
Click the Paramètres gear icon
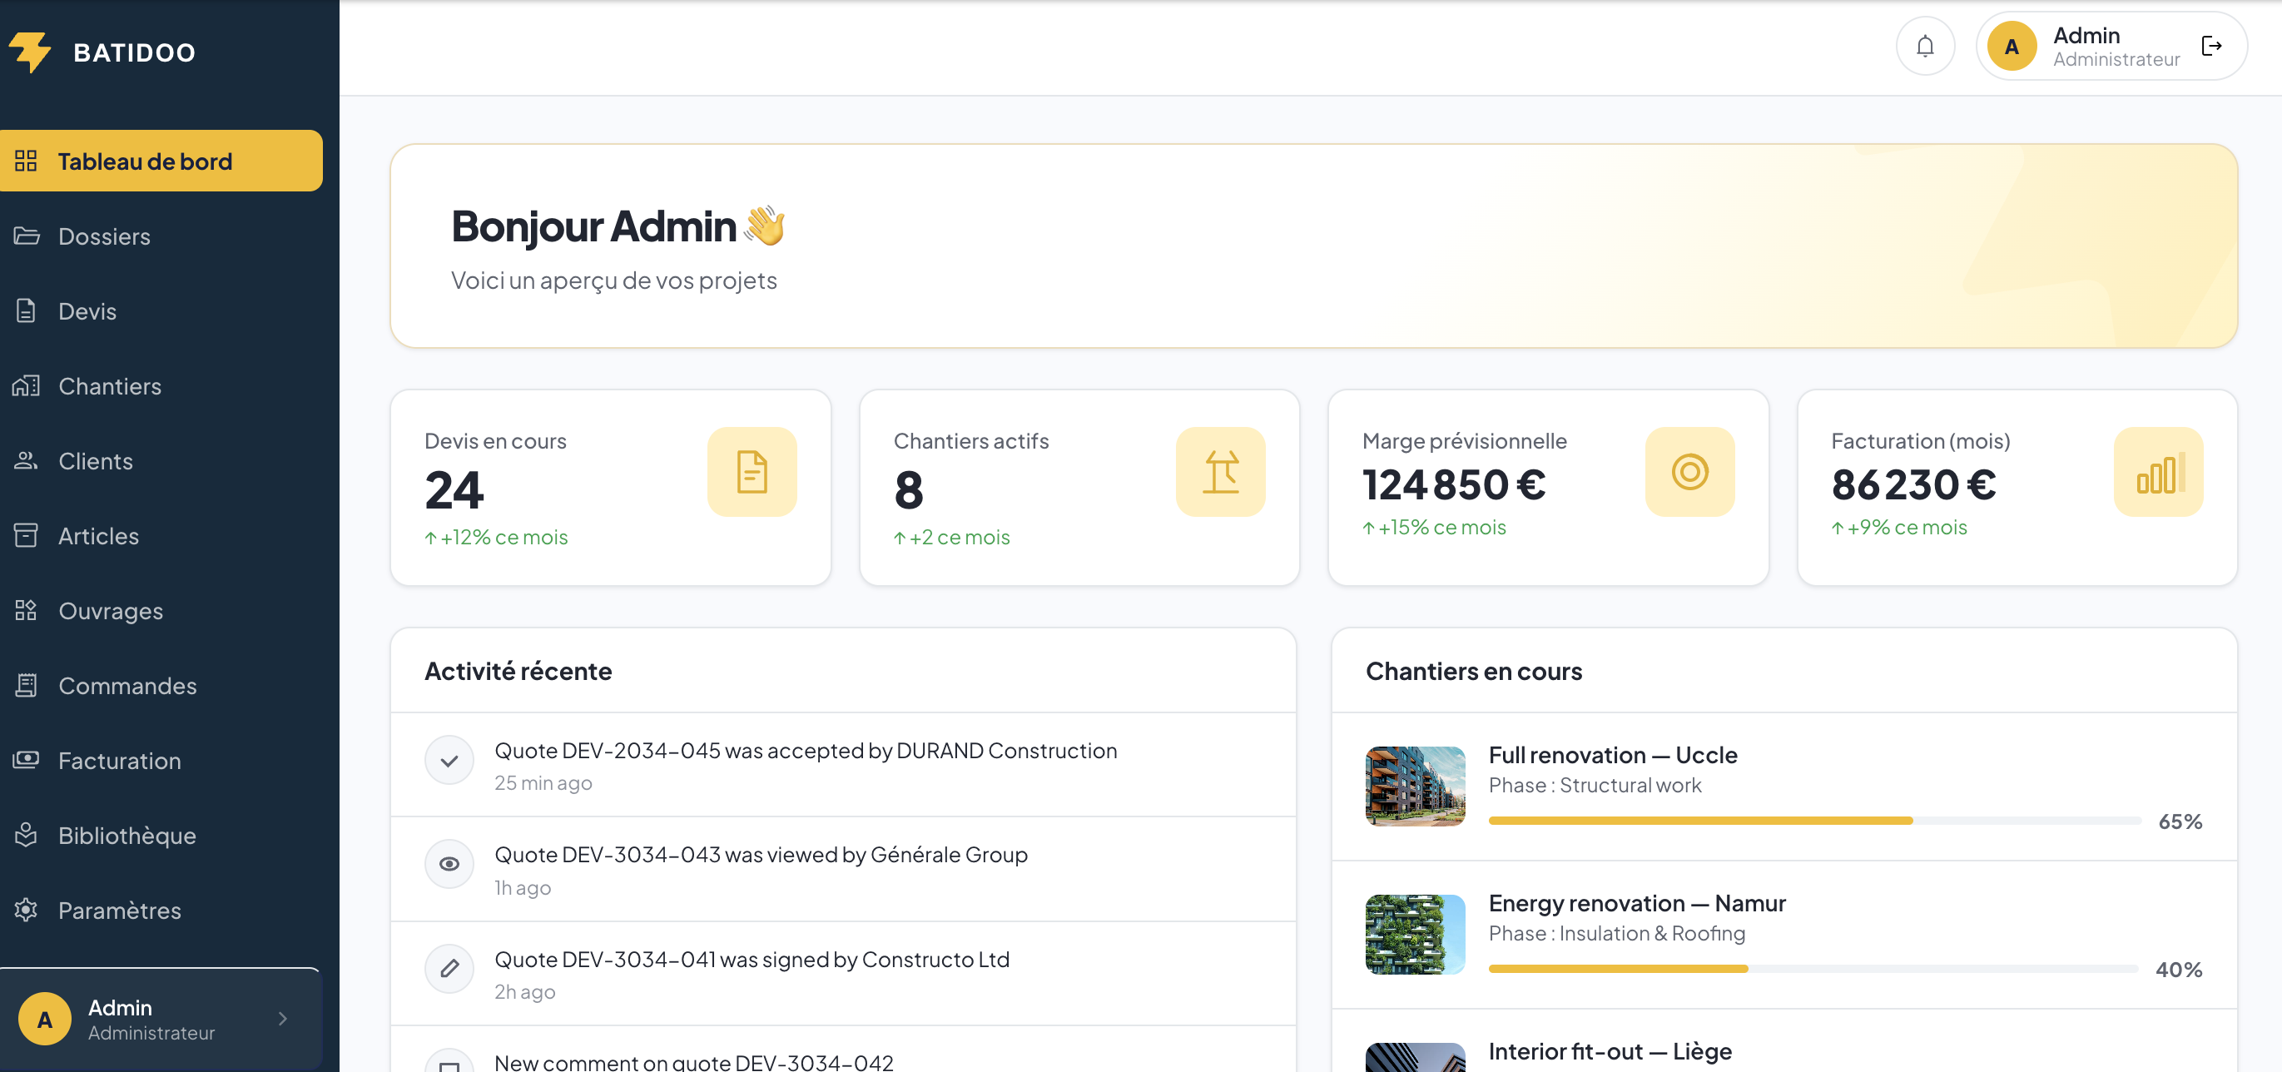(x=26, y=910)
